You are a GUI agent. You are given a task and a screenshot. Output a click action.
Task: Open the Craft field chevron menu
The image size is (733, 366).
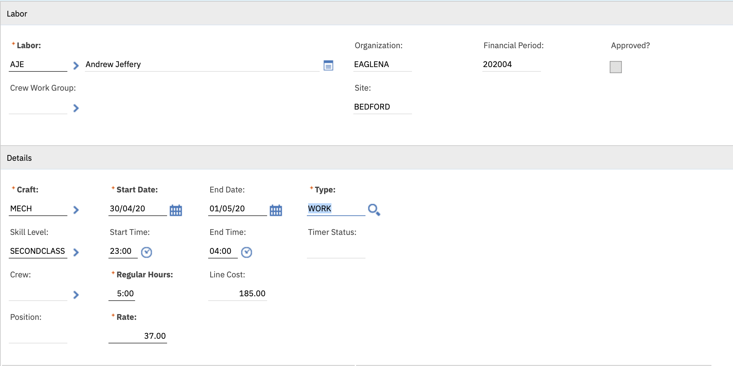point(76,210)
